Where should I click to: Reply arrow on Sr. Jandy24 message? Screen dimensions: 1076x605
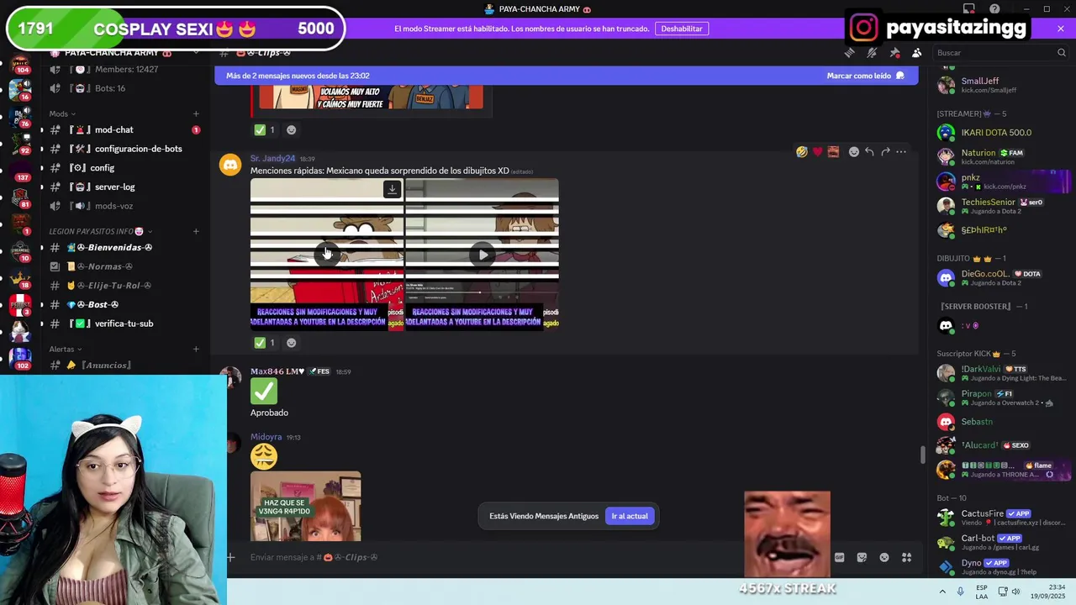pos(869,152)
